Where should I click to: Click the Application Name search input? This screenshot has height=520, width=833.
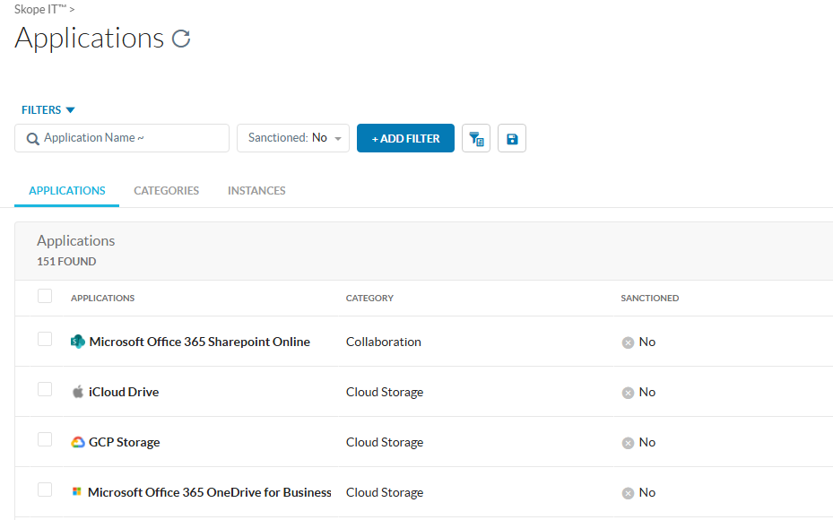click(130, 138)
